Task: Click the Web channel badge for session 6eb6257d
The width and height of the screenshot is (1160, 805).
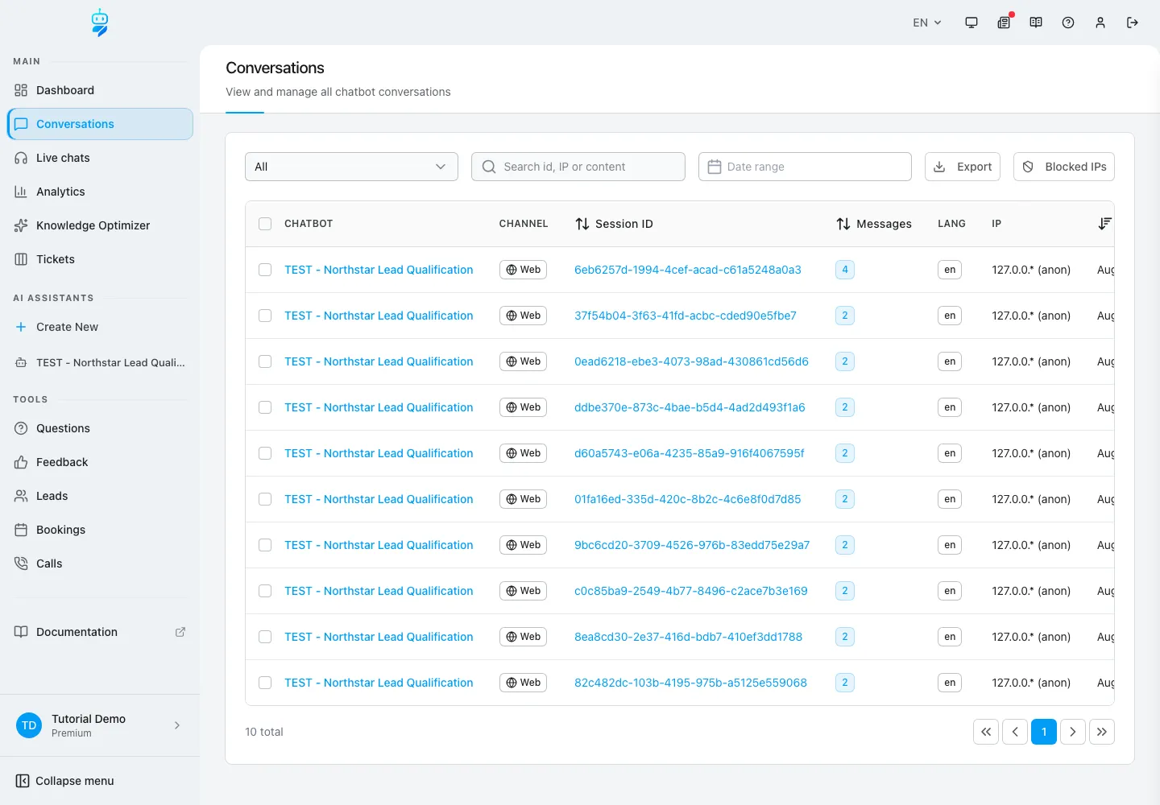Action: click(x=523, y=270)
